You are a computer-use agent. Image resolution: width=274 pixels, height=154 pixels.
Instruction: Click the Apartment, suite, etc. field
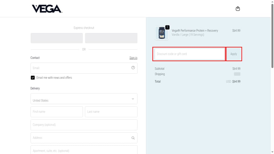(84, 150)
